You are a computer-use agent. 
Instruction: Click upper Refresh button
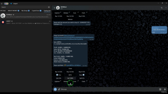tap(70, 19)
